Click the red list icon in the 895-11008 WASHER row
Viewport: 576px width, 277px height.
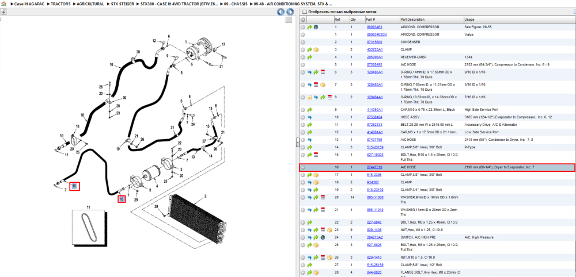323,198
